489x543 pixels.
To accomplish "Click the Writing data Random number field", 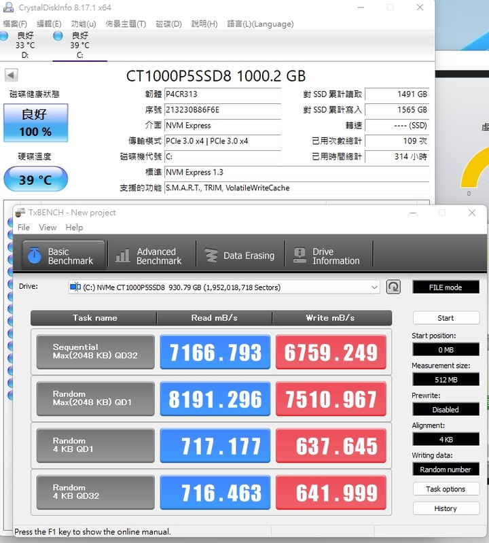I will click(x=446, y=469).
